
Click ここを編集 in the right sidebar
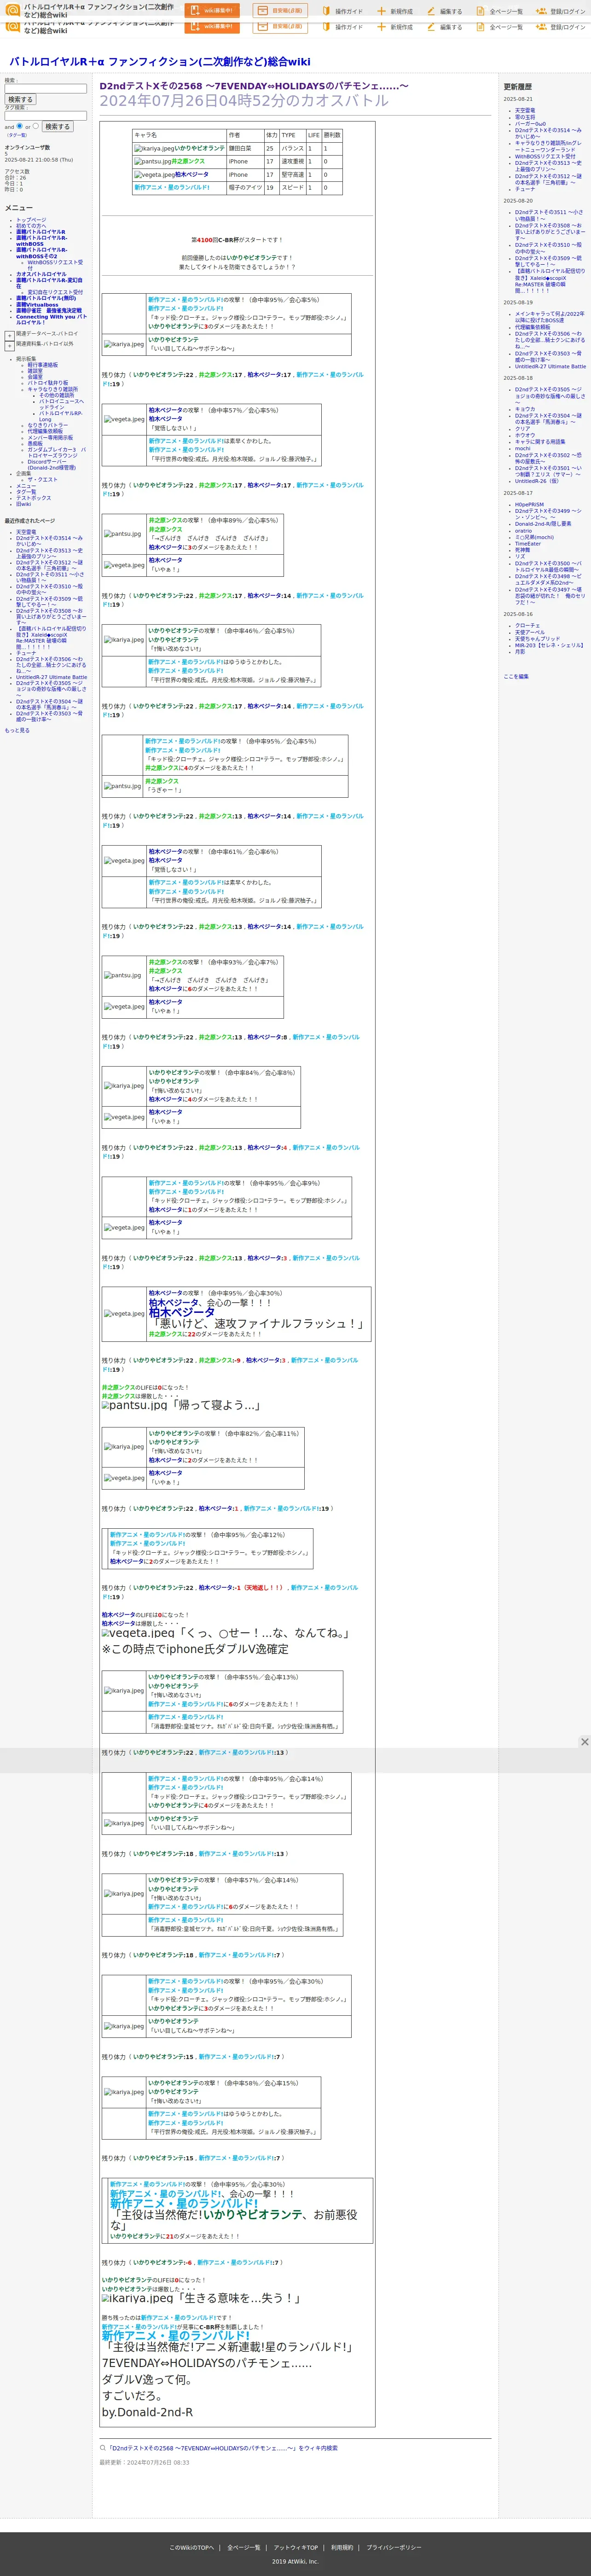(x=516, y=677)
